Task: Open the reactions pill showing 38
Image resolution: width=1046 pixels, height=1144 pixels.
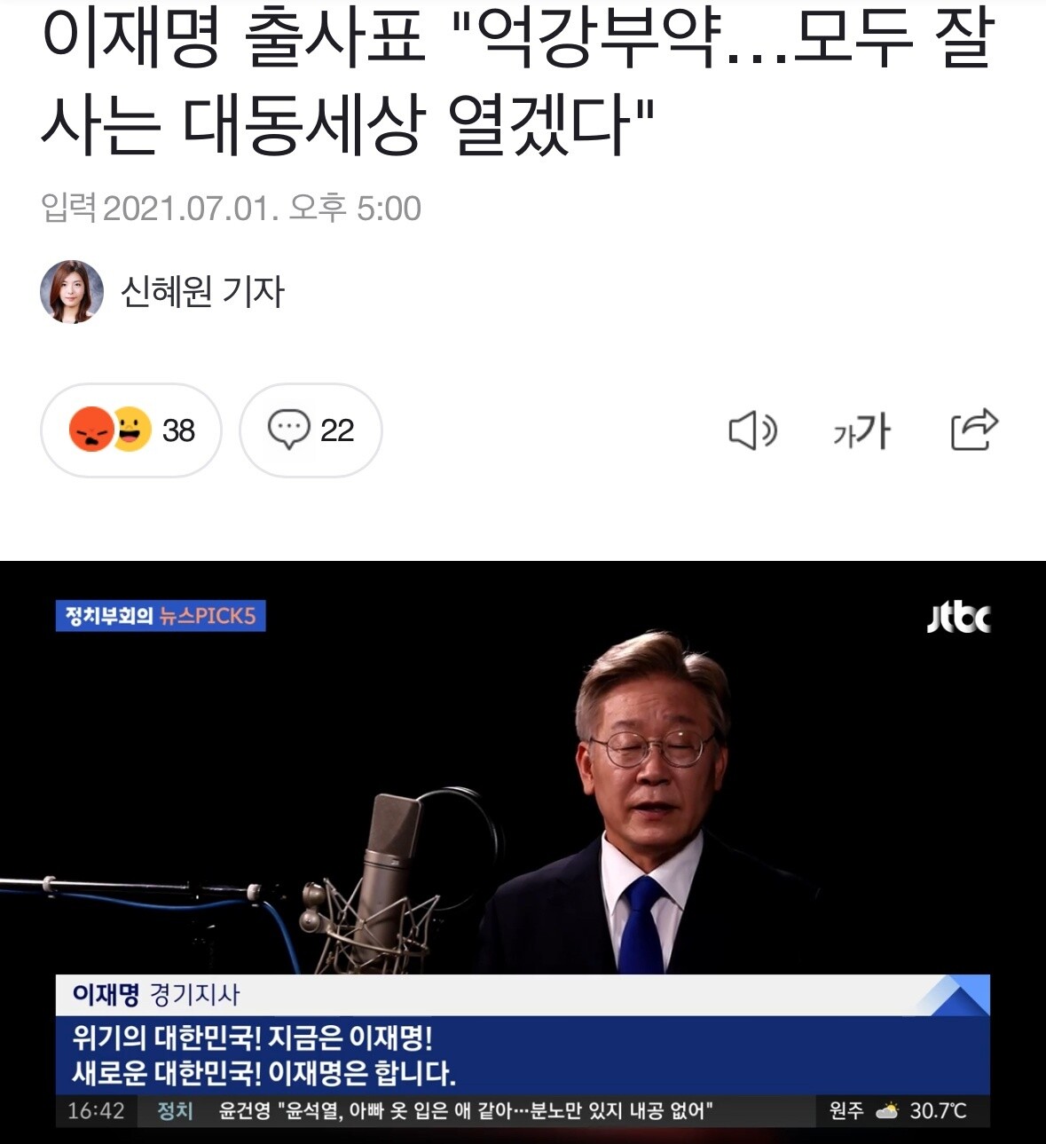Action: [131, 430]
